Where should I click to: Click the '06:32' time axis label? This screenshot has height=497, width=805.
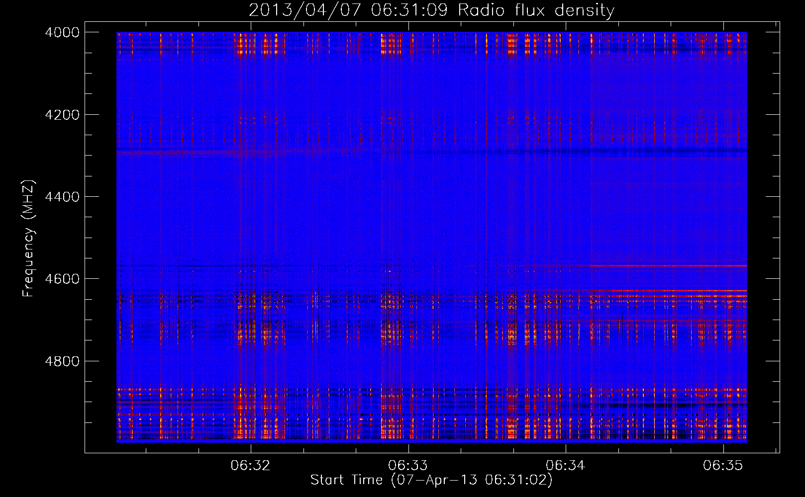tap(250, 465)
